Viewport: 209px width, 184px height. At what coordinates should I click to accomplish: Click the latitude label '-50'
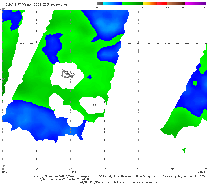point(3,80)
